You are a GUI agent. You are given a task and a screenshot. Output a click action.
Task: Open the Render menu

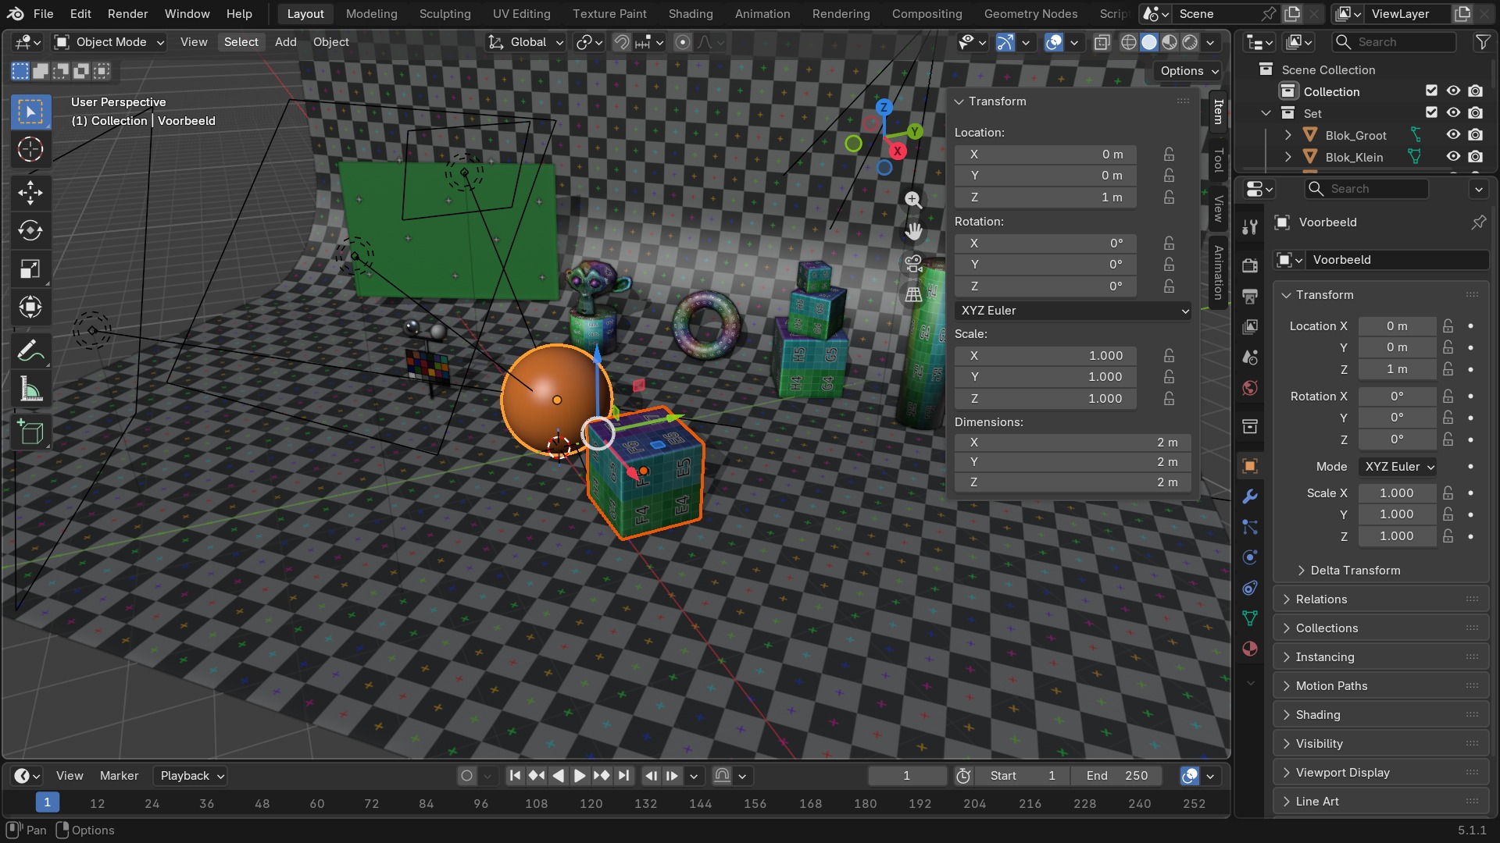point(127,14)
